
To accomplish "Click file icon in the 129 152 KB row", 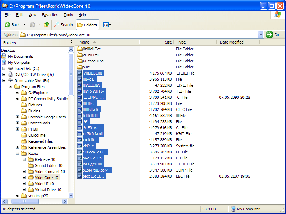I will coord(79,158).
